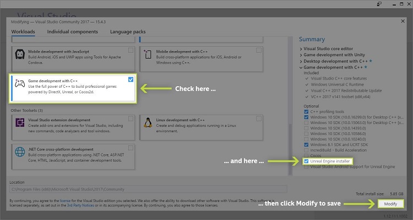Select the Windows Universal C Runtime item
413x220 pixels.
(337, 84)
